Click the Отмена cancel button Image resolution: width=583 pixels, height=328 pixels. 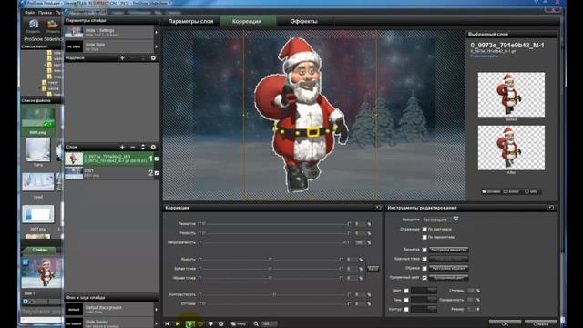point(540,324)
